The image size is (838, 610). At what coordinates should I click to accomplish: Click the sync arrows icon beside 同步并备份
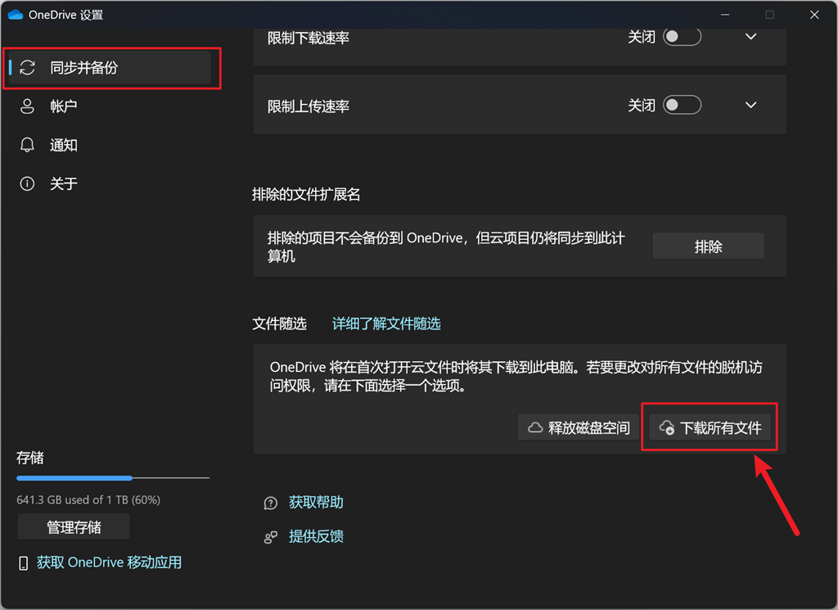pos(27,67)
